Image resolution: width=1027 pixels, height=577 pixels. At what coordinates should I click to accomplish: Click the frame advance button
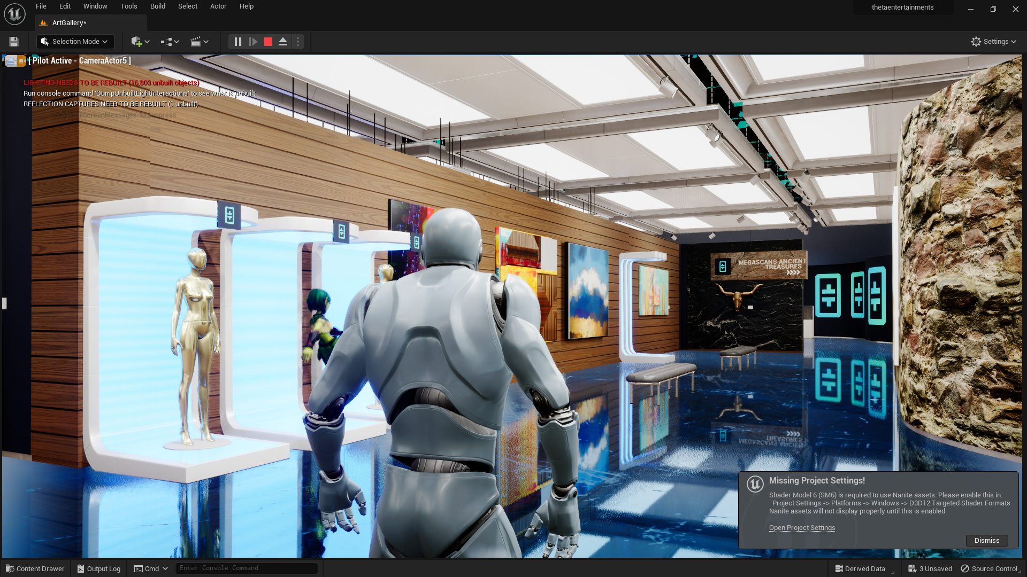click(x=253, y=42)
